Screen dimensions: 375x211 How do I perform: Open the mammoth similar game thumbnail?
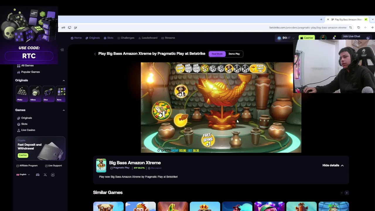click(302, 206)
